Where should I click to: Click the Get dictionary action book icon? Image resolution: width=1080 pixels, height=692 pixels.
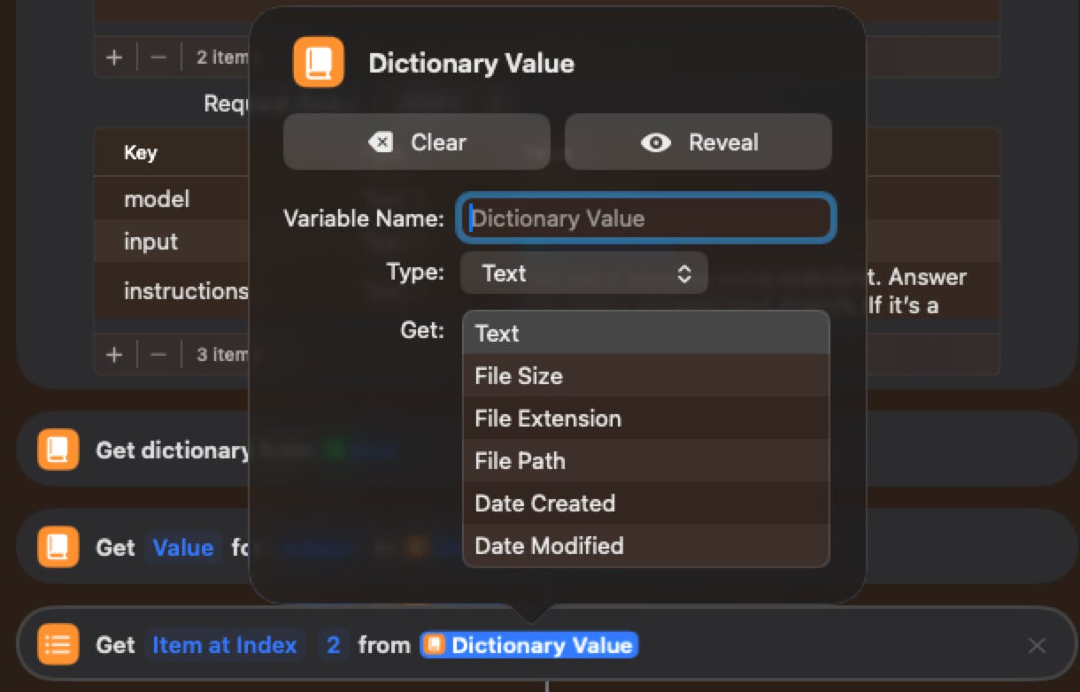[58, 450]
